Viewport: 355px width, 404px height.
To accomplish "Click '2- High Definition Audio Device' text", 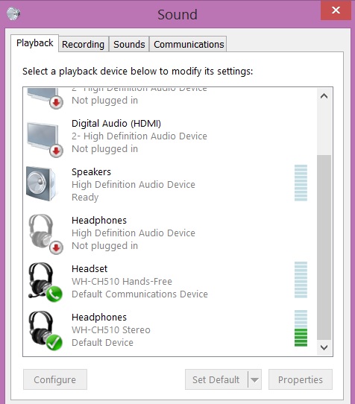I will [139, 136].
